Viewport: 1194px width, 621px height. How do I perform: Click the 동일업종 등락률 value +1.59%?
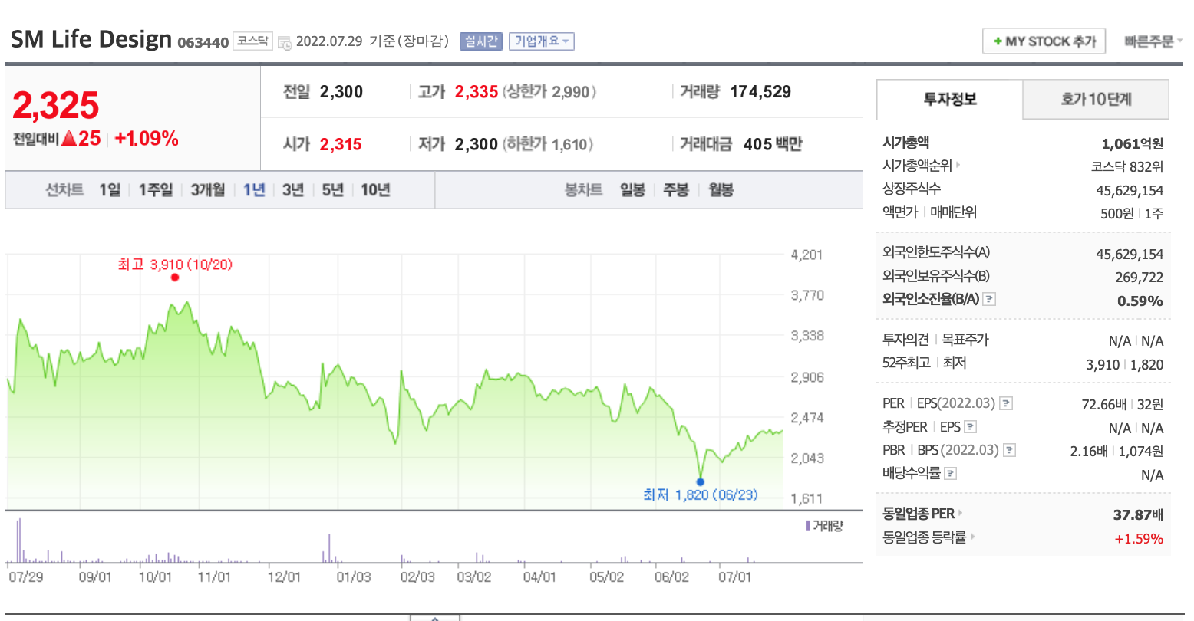(1139, 539)
